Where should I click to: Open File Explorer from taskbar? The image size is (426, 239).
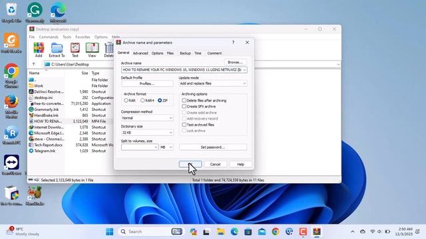(220, 232)
